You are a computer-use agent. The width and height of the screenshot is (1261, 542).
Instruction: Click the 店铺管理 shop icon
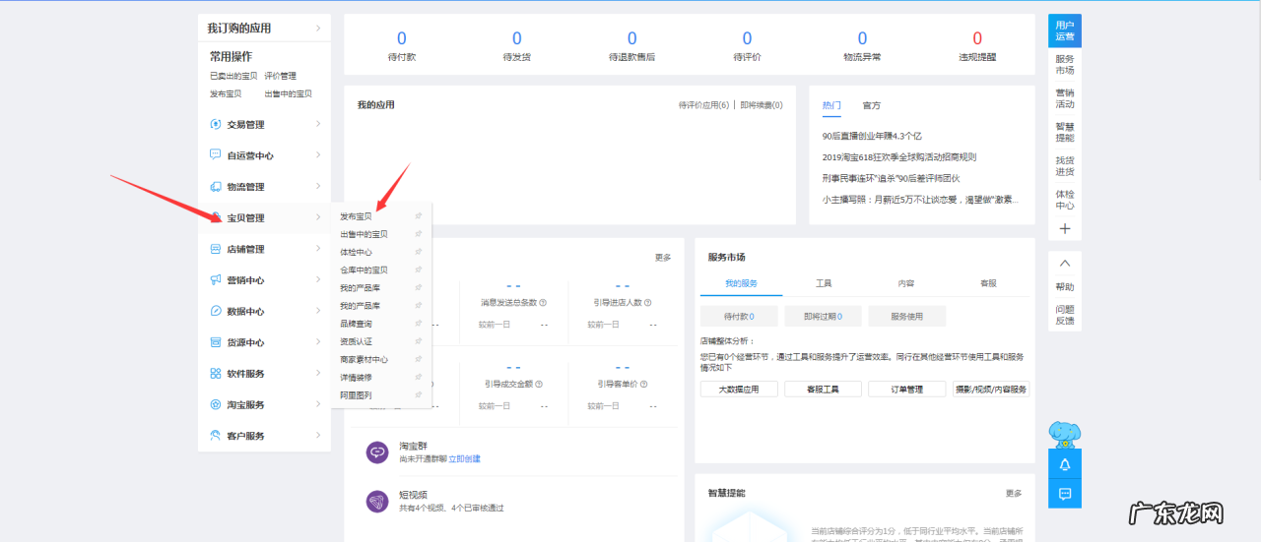[x=217, y=249]
